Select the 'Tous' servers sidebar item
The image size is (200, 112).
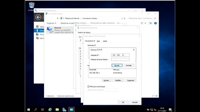pyautogui.click(x=40, y=35)
